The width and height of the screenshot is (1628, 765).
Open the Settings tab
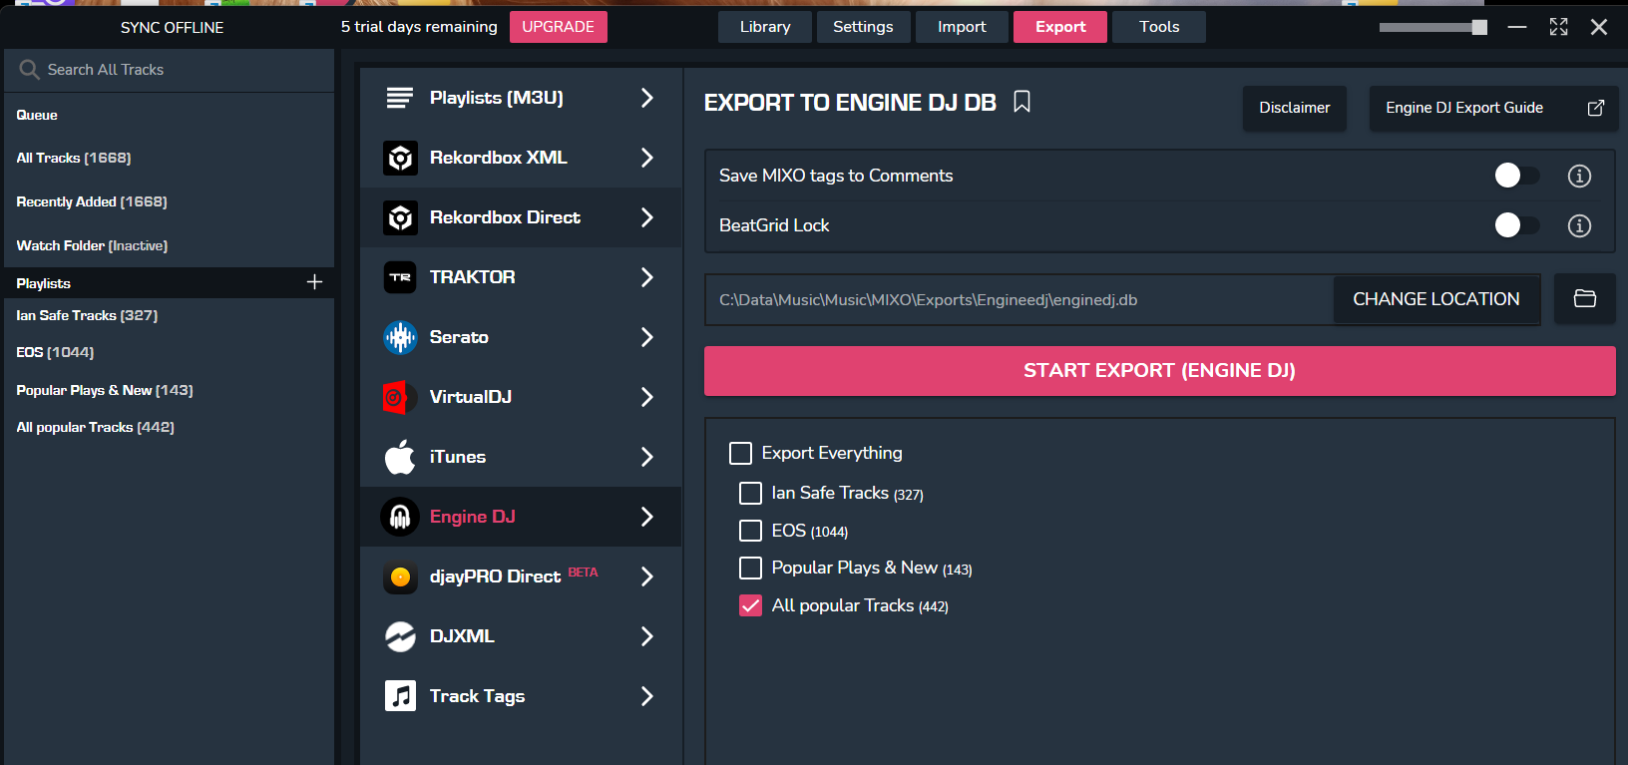point(863,27)
